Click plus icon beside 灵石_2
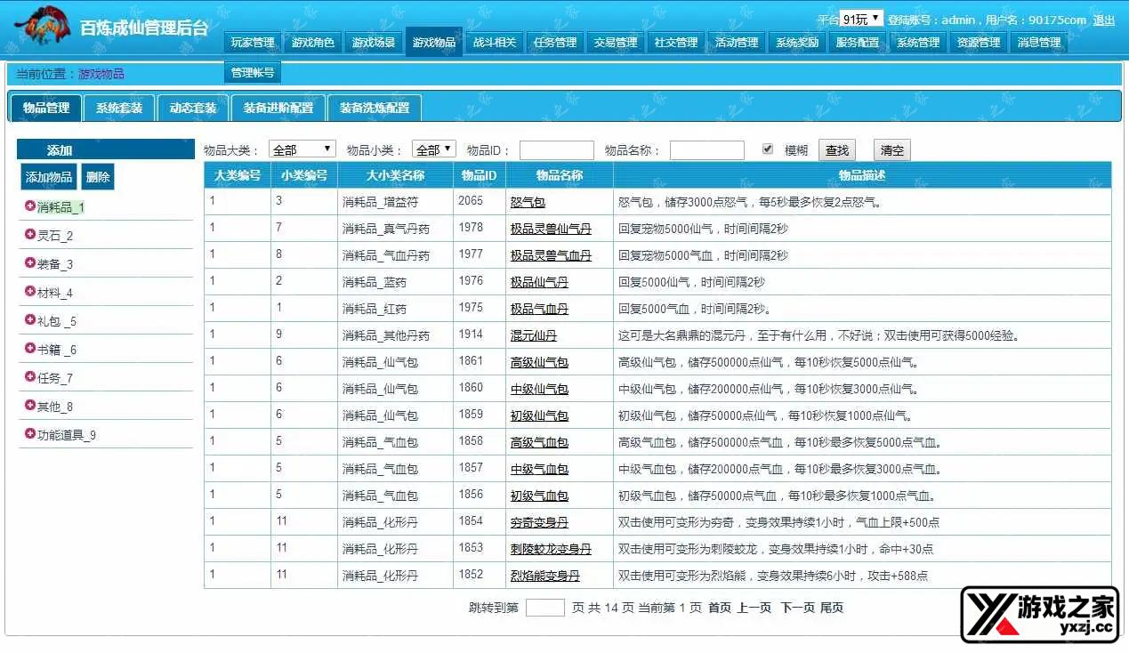 coord(30,236)
